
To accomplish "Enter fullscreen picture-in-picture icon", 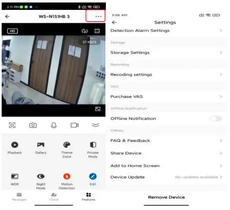I will [x=98, y=109].
